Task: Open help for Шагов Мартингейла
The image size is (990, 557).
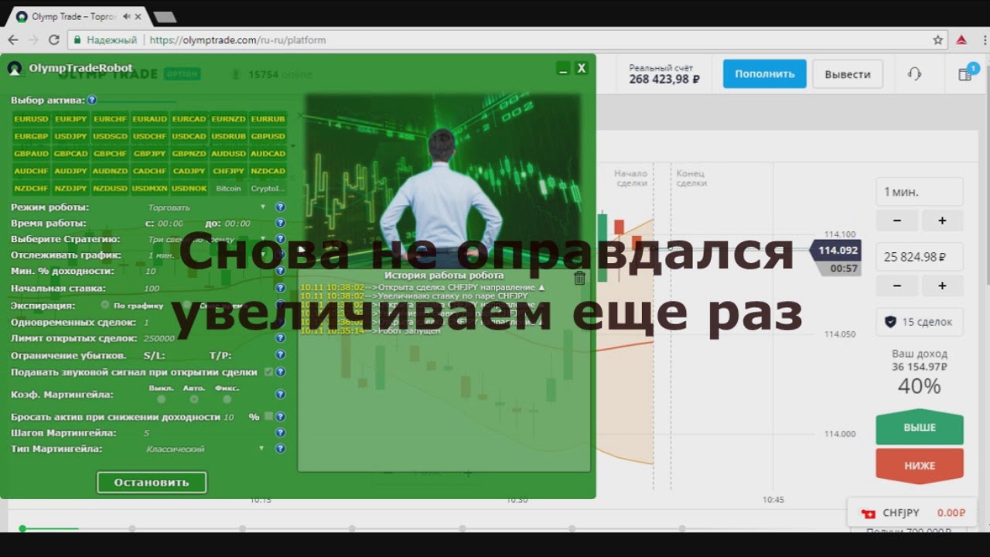Action: [x=280, y=433]
